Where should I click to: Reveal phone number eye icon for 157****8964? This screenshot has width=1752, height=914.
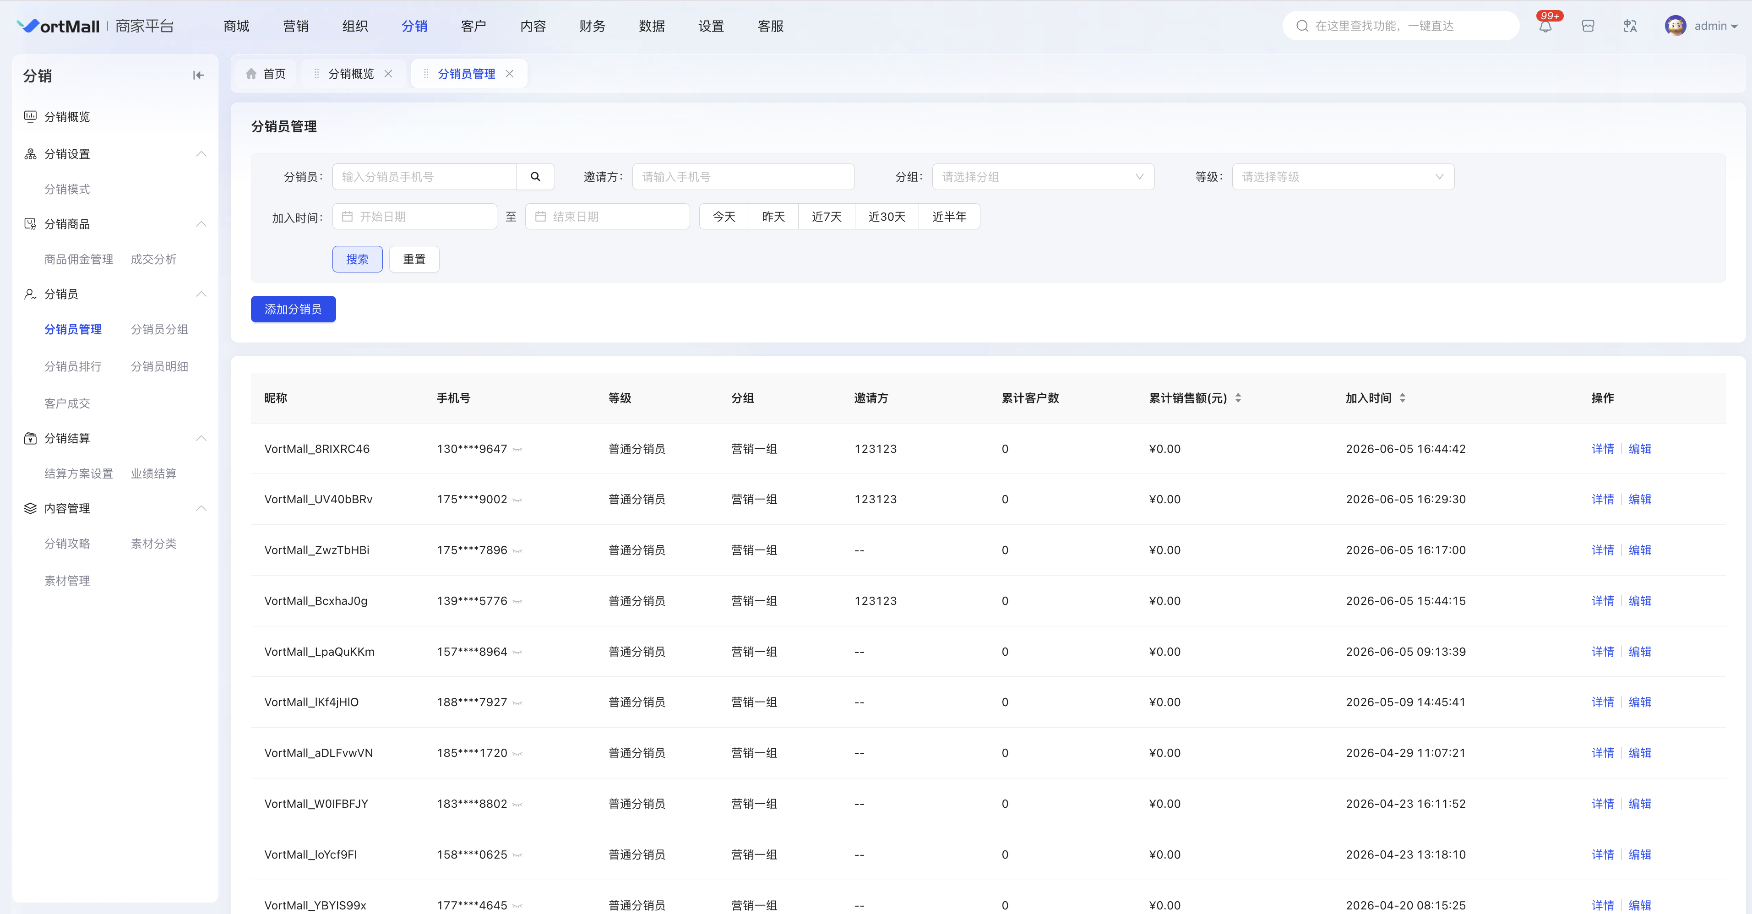pyautogui.click(x=517, y=652)
